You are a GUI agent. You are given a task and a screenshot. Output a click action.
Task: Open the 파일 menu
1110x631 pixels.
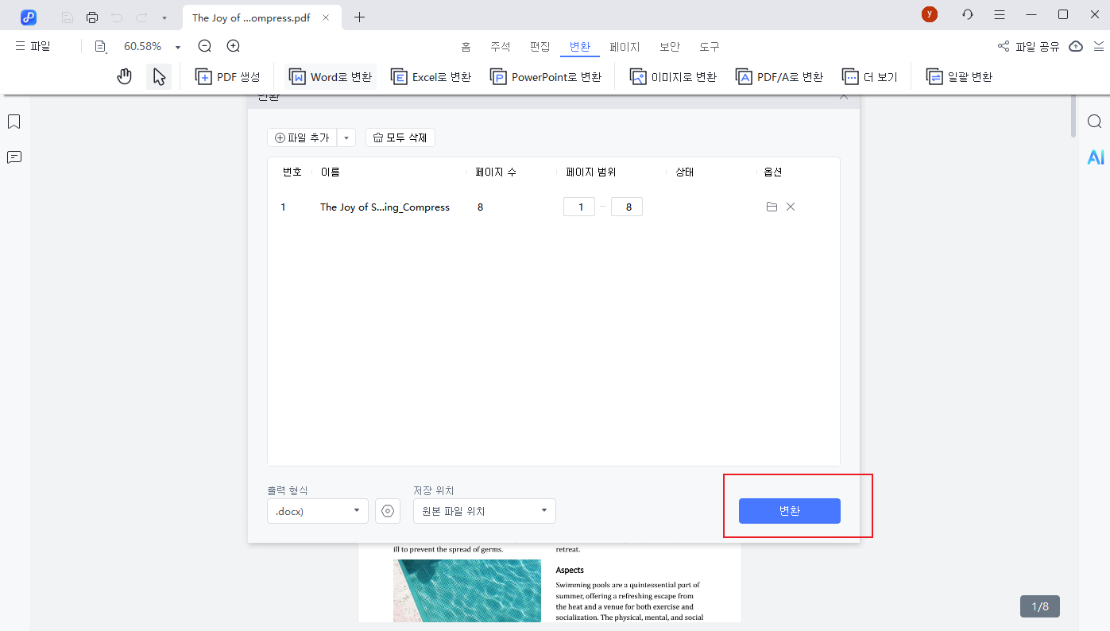coord(33,45)
